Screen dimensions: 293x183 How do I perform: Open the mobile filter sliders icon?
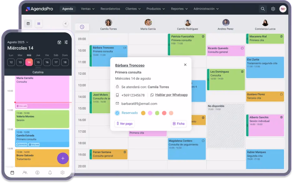(x=66, y=42)
